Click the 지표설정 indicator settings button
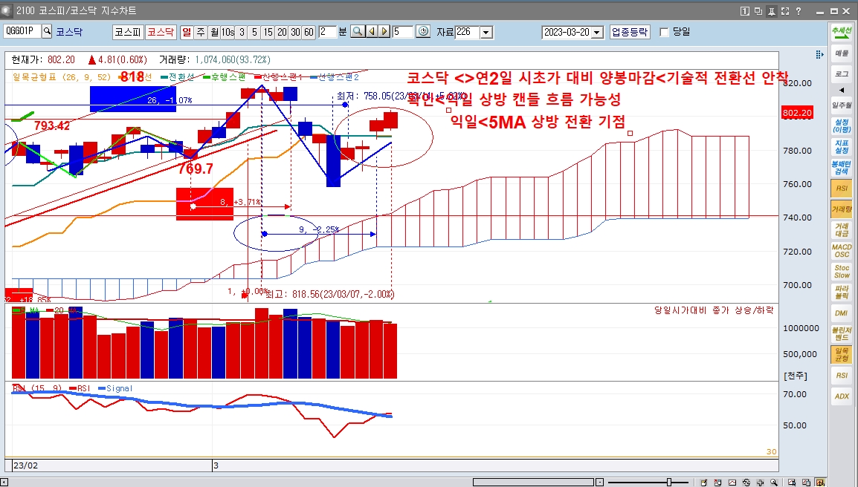 pos(841,146)
